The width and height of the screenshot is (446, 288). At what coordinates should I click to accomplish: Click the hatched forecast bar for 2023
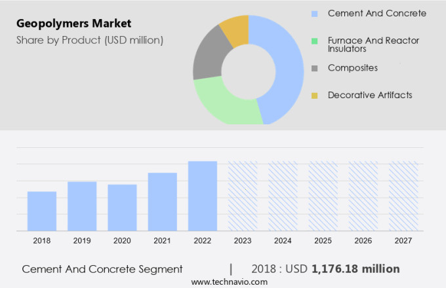243,196
